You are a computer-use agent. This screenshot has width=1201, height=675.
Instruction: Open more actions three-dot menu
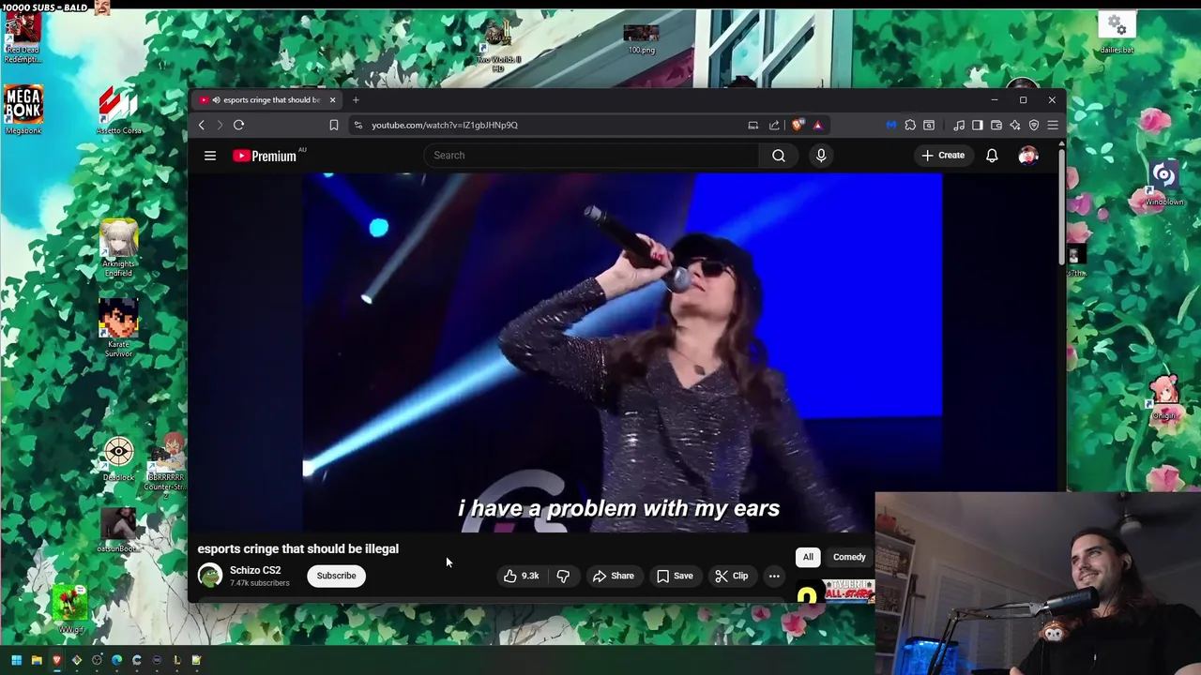point(774,576)
